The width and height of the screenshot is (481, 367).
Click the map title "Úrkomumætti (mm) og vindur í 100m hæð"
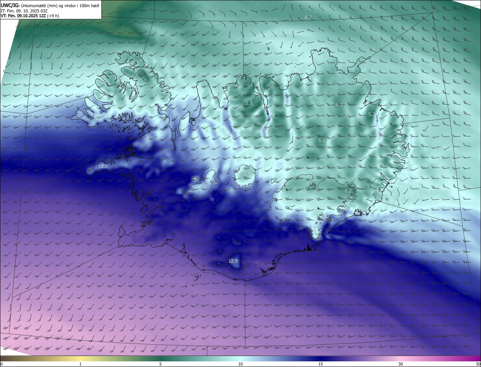[60, 5]
